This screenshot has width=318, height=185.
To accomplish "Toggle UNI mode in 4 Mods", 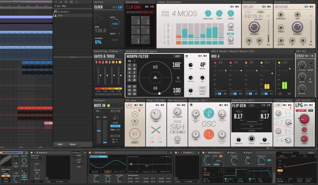I will (x=231, y=34).
